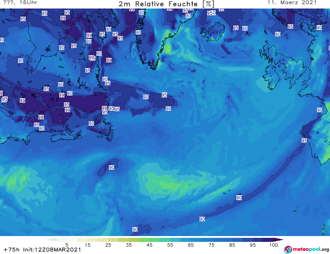Screen dimensions: 330x254
Task: Click the 90 label inside the closed mid-Atlantic contour
Action: pos(112,167)
